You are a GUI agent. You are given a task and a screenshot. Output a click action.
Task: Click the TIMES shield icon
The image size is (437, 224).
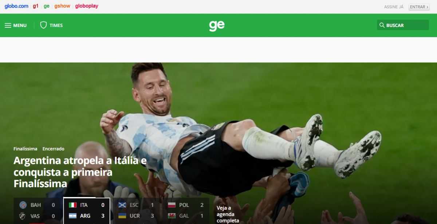click(x=43, y=25)
